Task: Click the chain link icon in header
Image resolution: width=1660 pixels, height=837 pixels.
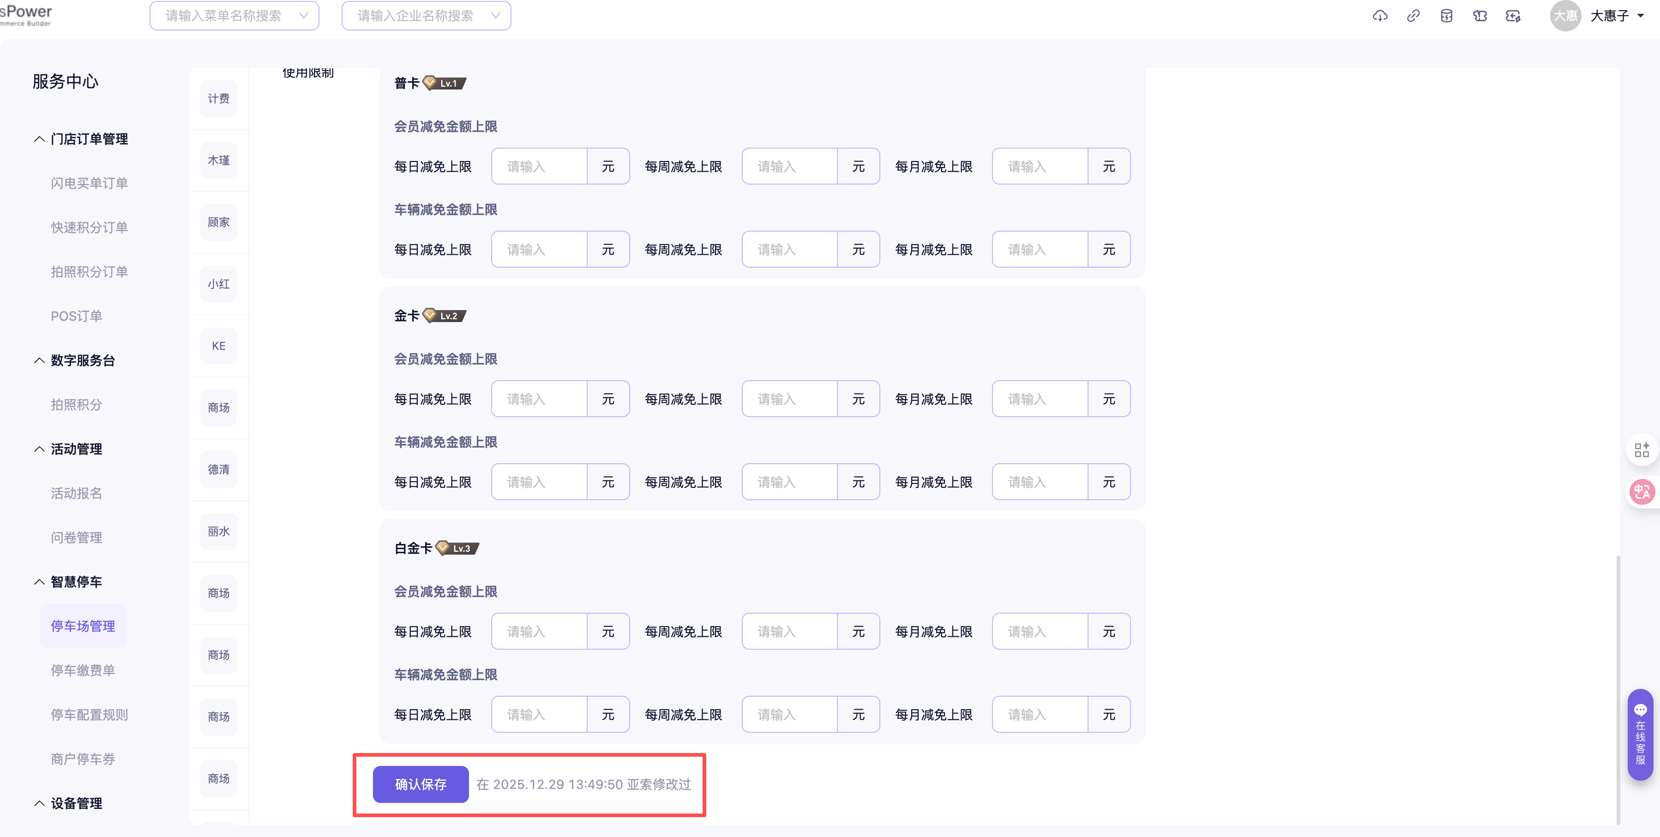Action: [x=1413, y=16]
